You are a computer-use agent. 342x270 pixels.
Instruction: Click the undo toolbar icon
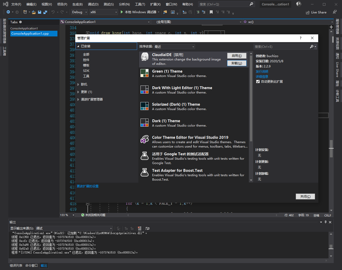point(53,12)
